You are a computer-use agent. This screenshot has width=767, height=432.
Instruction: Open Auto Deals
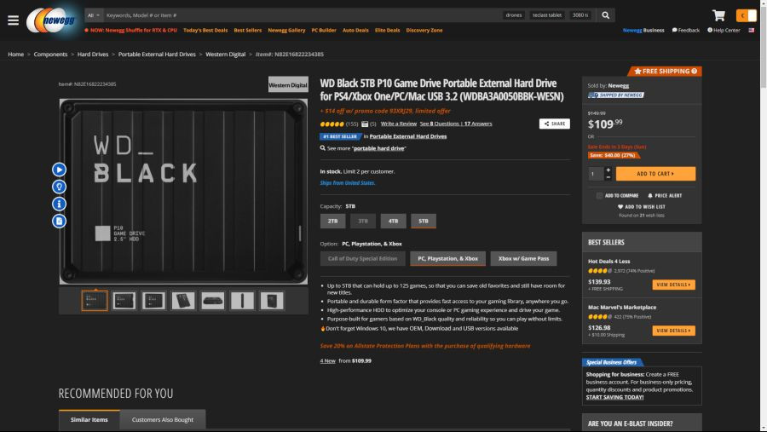(355, 31)
